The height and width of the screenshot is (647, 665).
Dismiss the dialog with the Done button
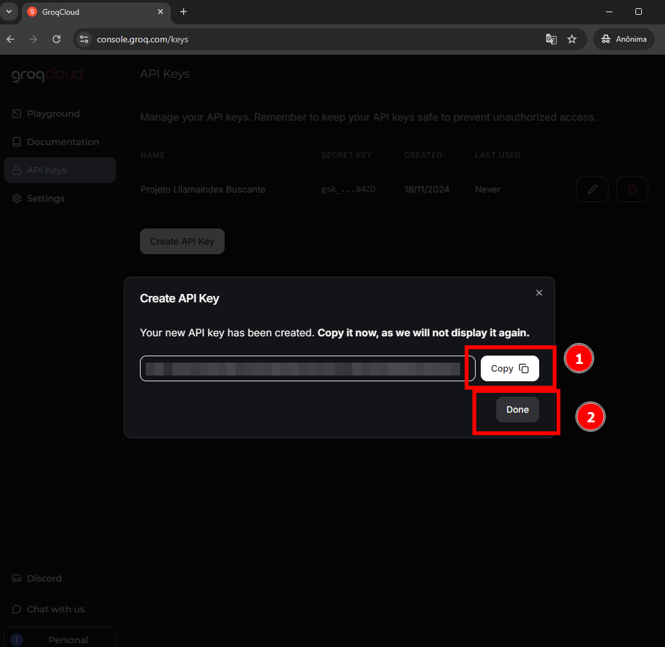tap(517, 410)
